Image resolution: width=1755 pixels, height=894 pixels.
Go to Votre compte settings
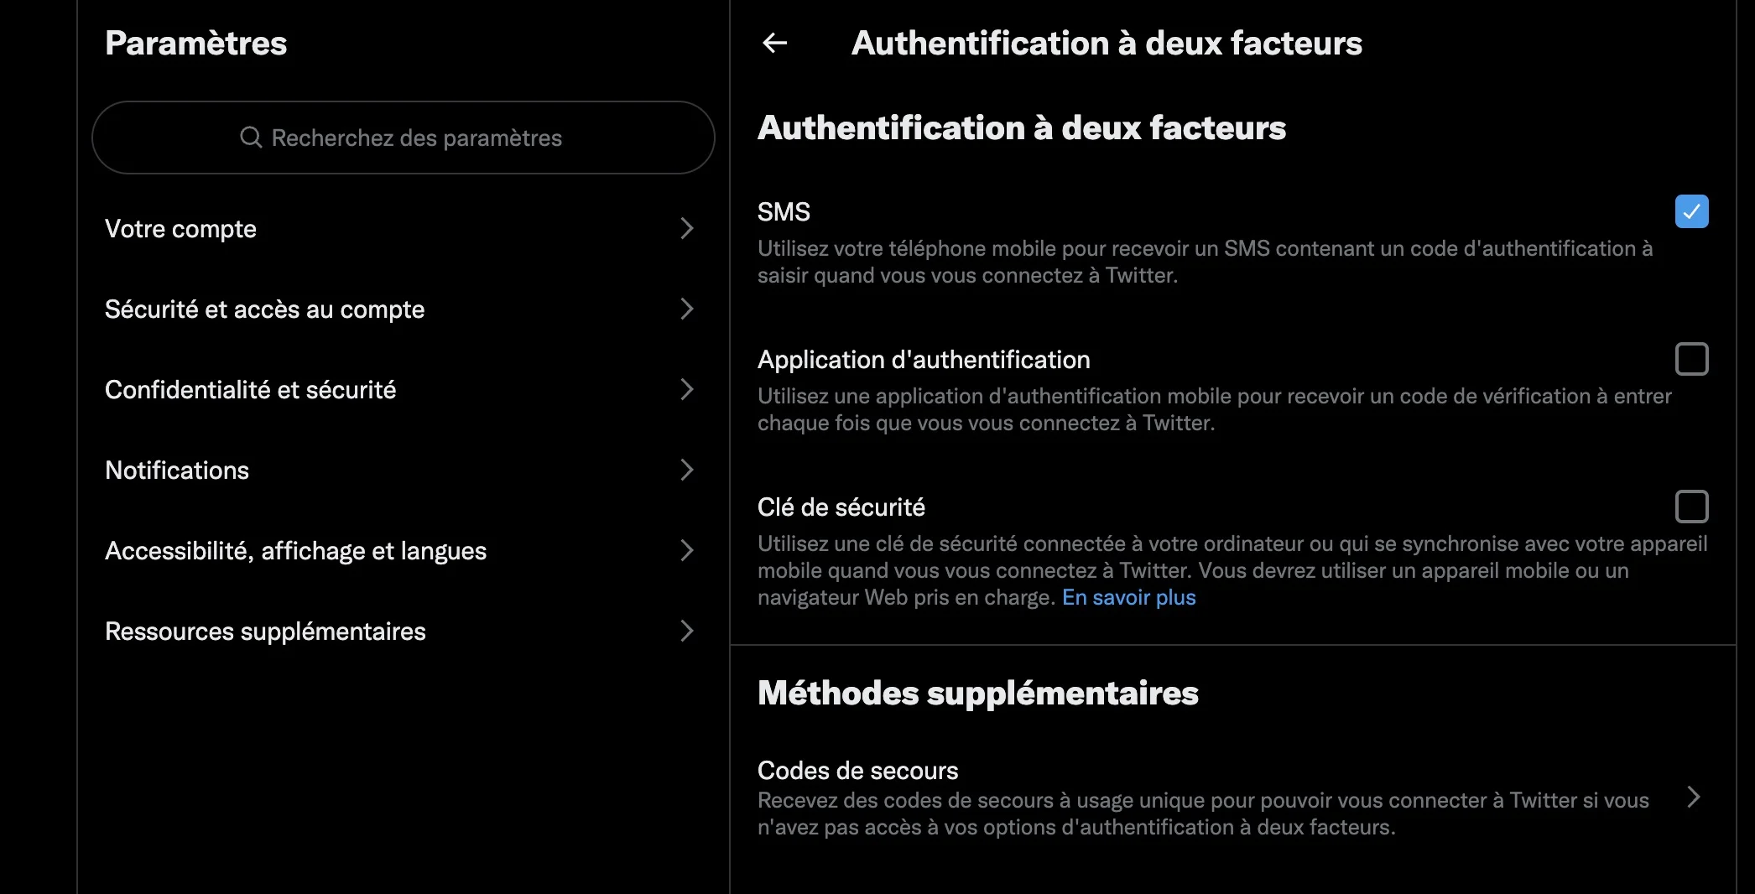pos(180,229)
